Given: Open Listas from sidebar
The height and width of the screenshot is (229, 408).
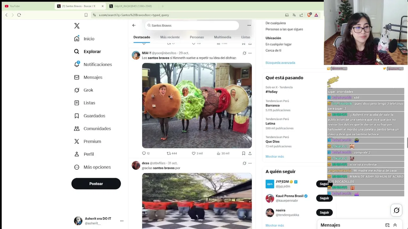Looking at the screenshot, I should pos(85,103).
